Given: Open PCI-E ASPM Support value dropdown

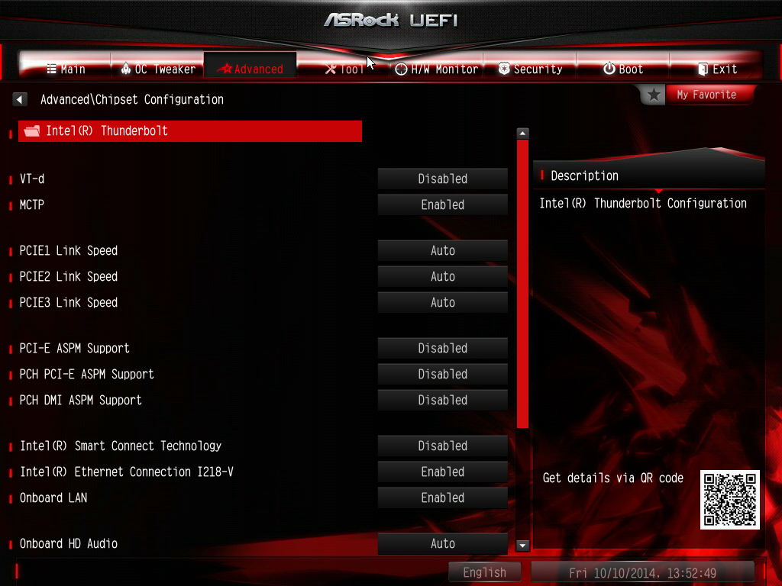Looking at the screenshot, I should tap(442, 348).
